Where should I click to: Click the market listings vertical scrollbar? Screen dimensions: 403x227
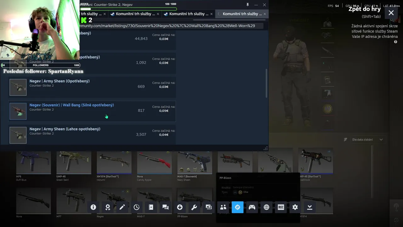pos(267,83)
